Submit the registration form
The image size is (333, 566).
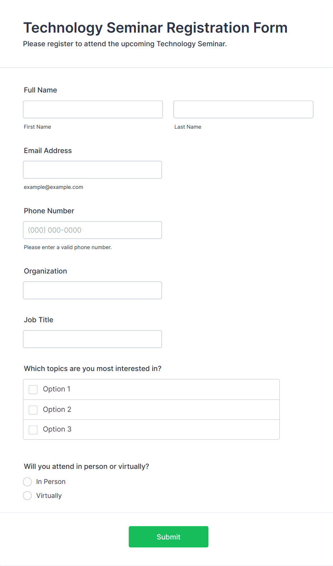click(169, 537)
